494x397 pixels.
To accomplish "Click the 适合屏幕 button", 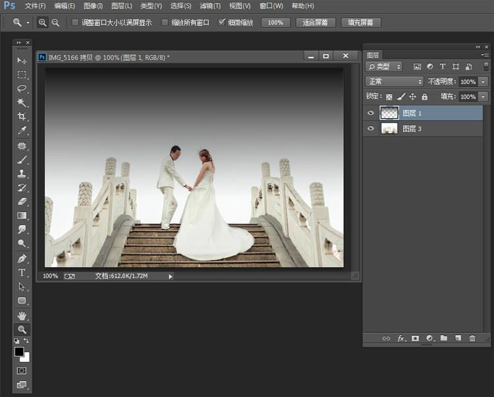I will 316,22.
